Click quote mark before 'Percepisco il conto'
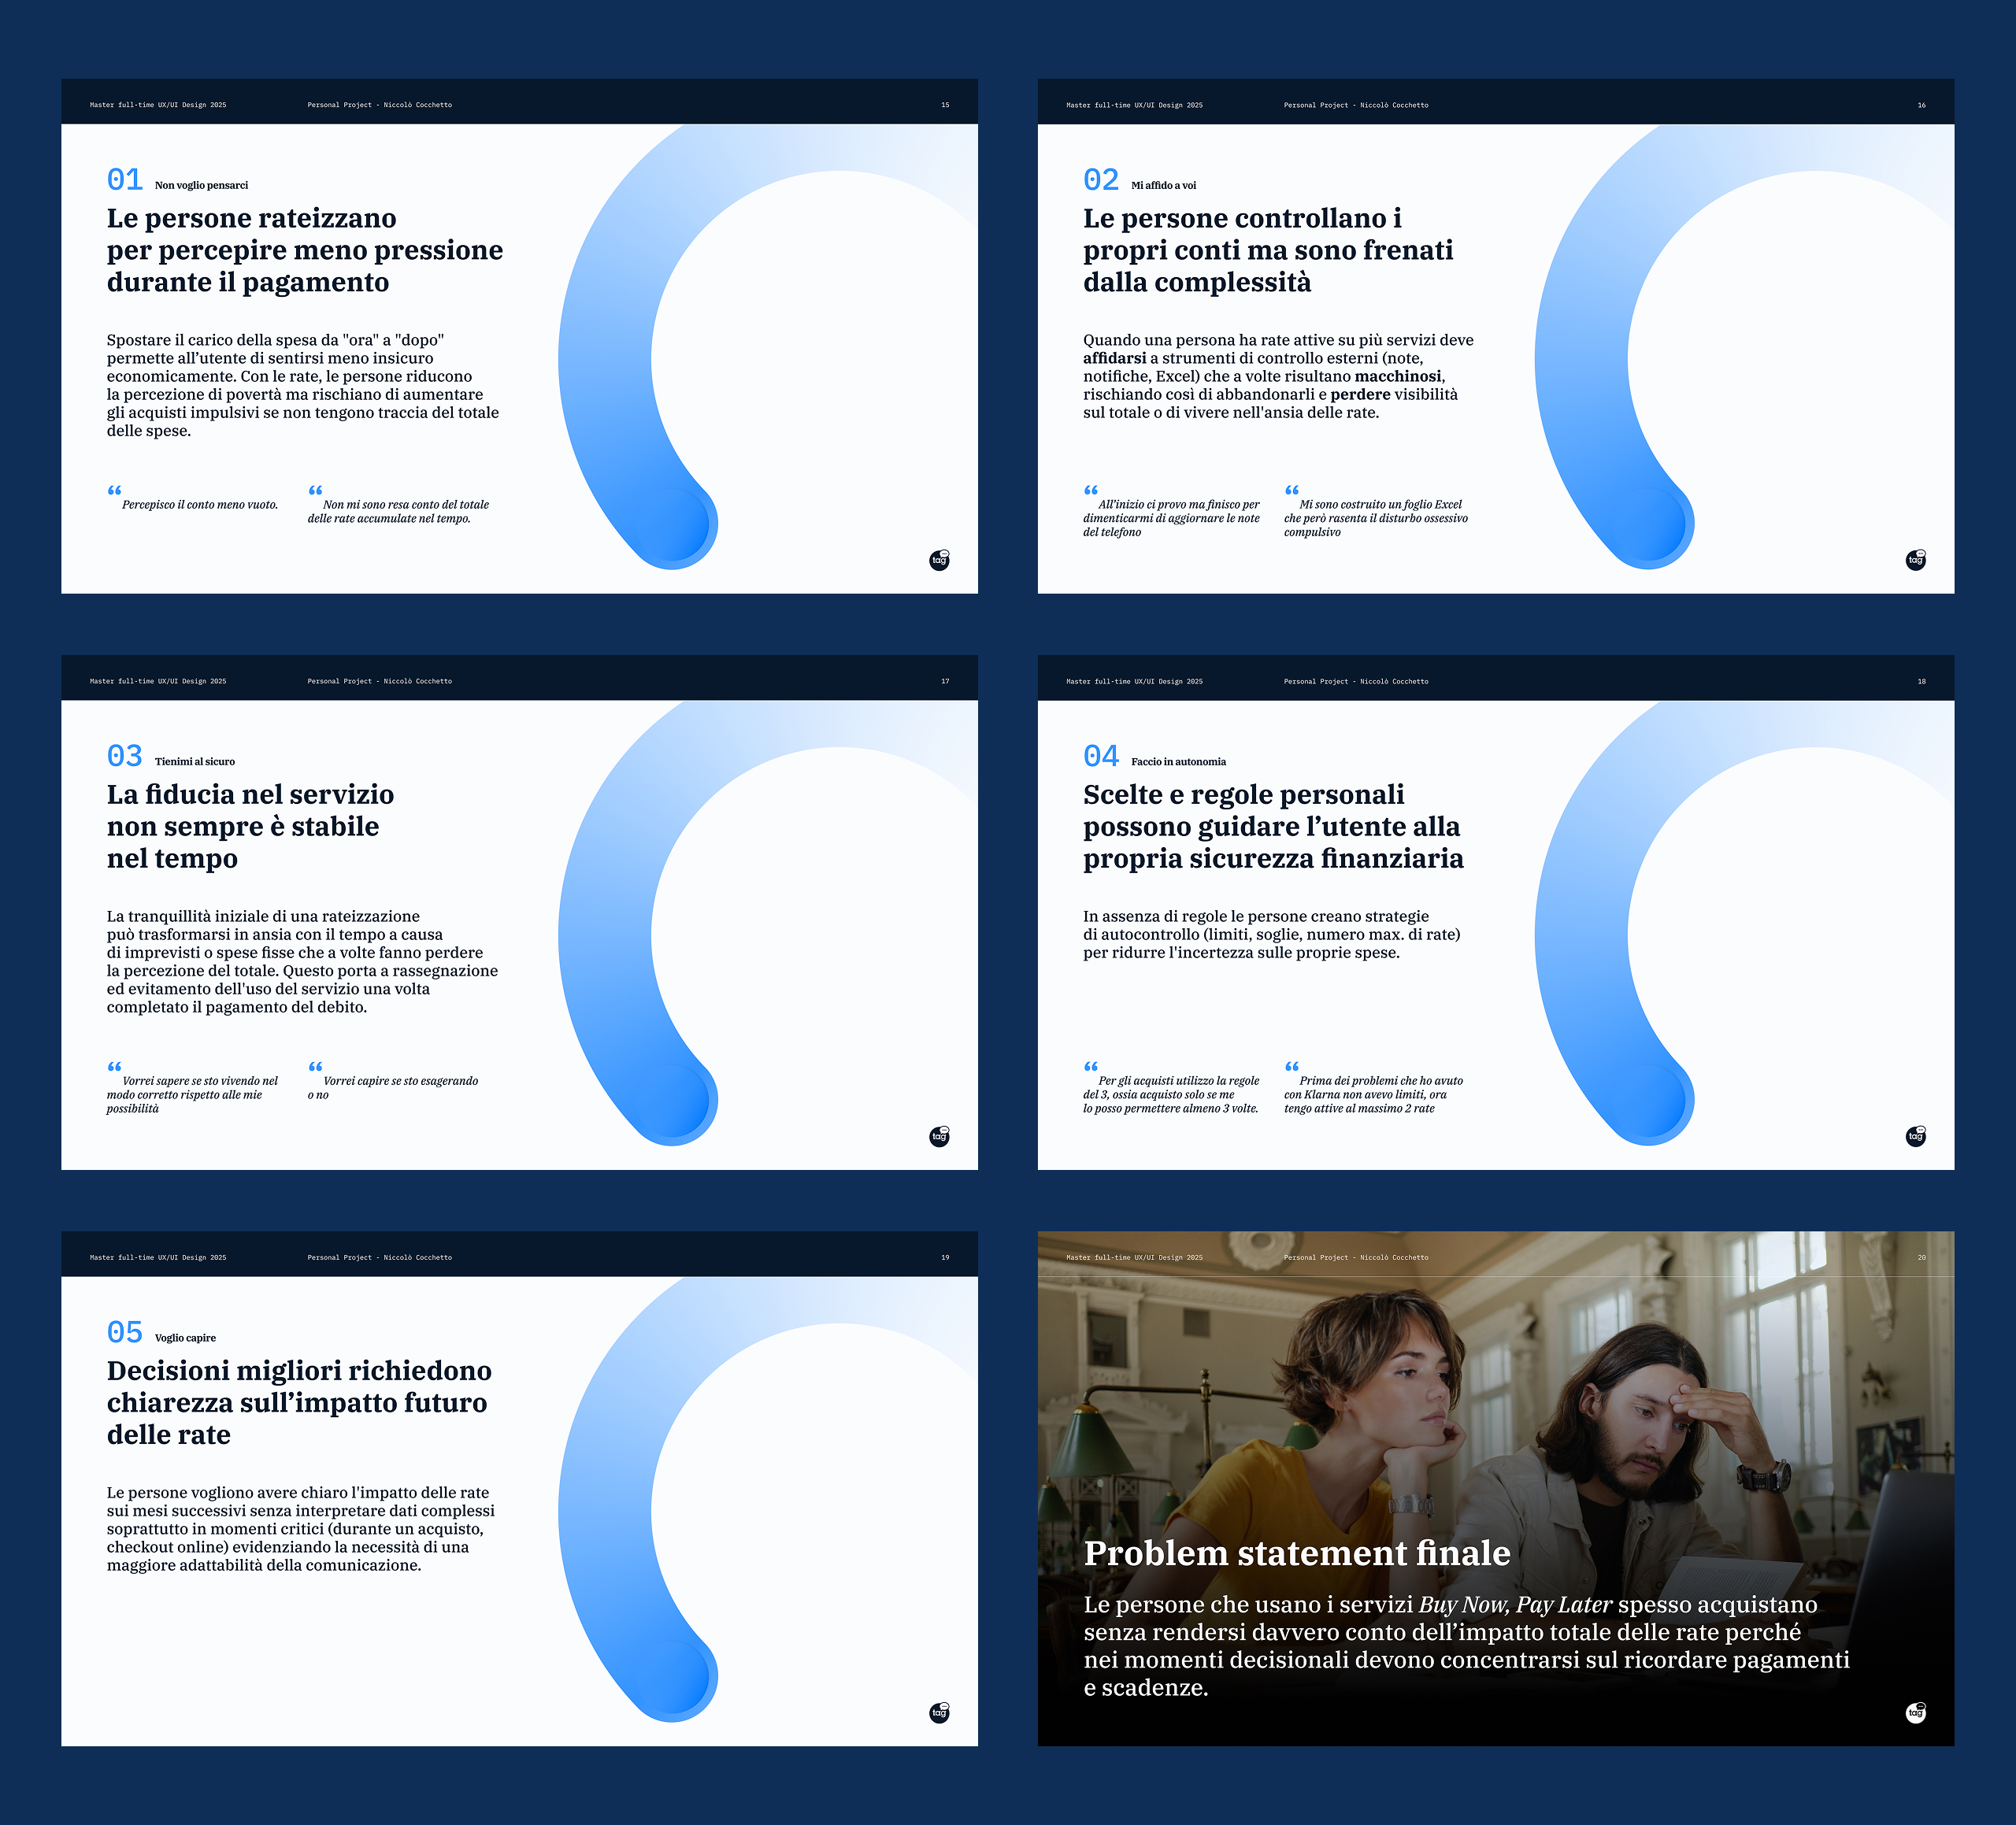This screenshot has height=1825, width=2016. 114,491
